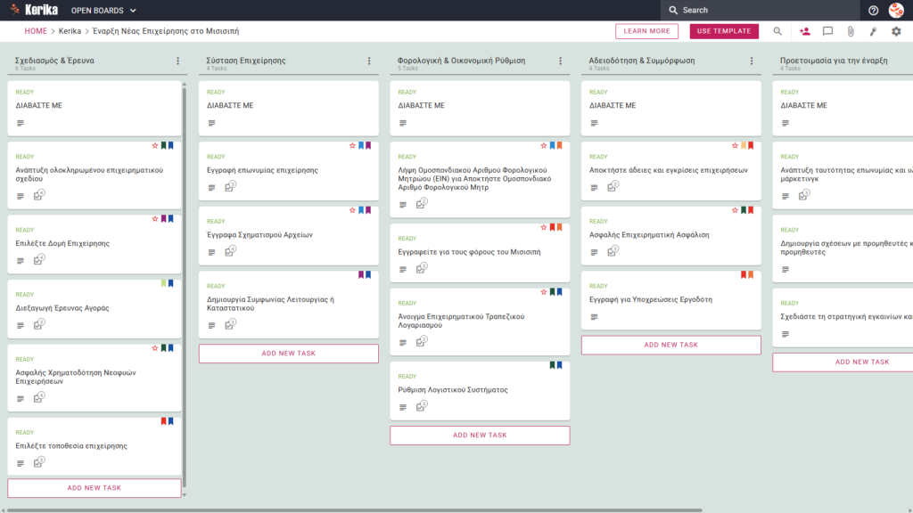Click the Search input field
The height and width of the screenshot is (513, 913).
(760, 10)
